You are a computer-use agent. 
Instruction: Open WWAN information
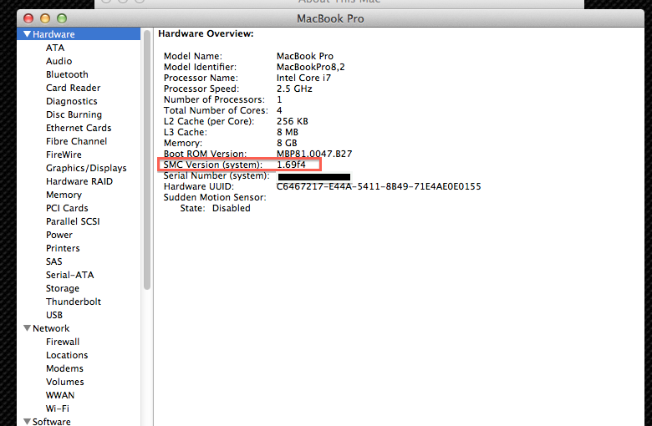60,395
